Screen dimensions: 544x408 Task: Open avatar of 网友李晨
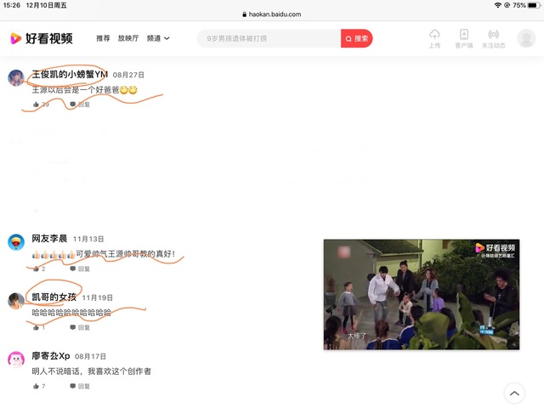[16, 242]
